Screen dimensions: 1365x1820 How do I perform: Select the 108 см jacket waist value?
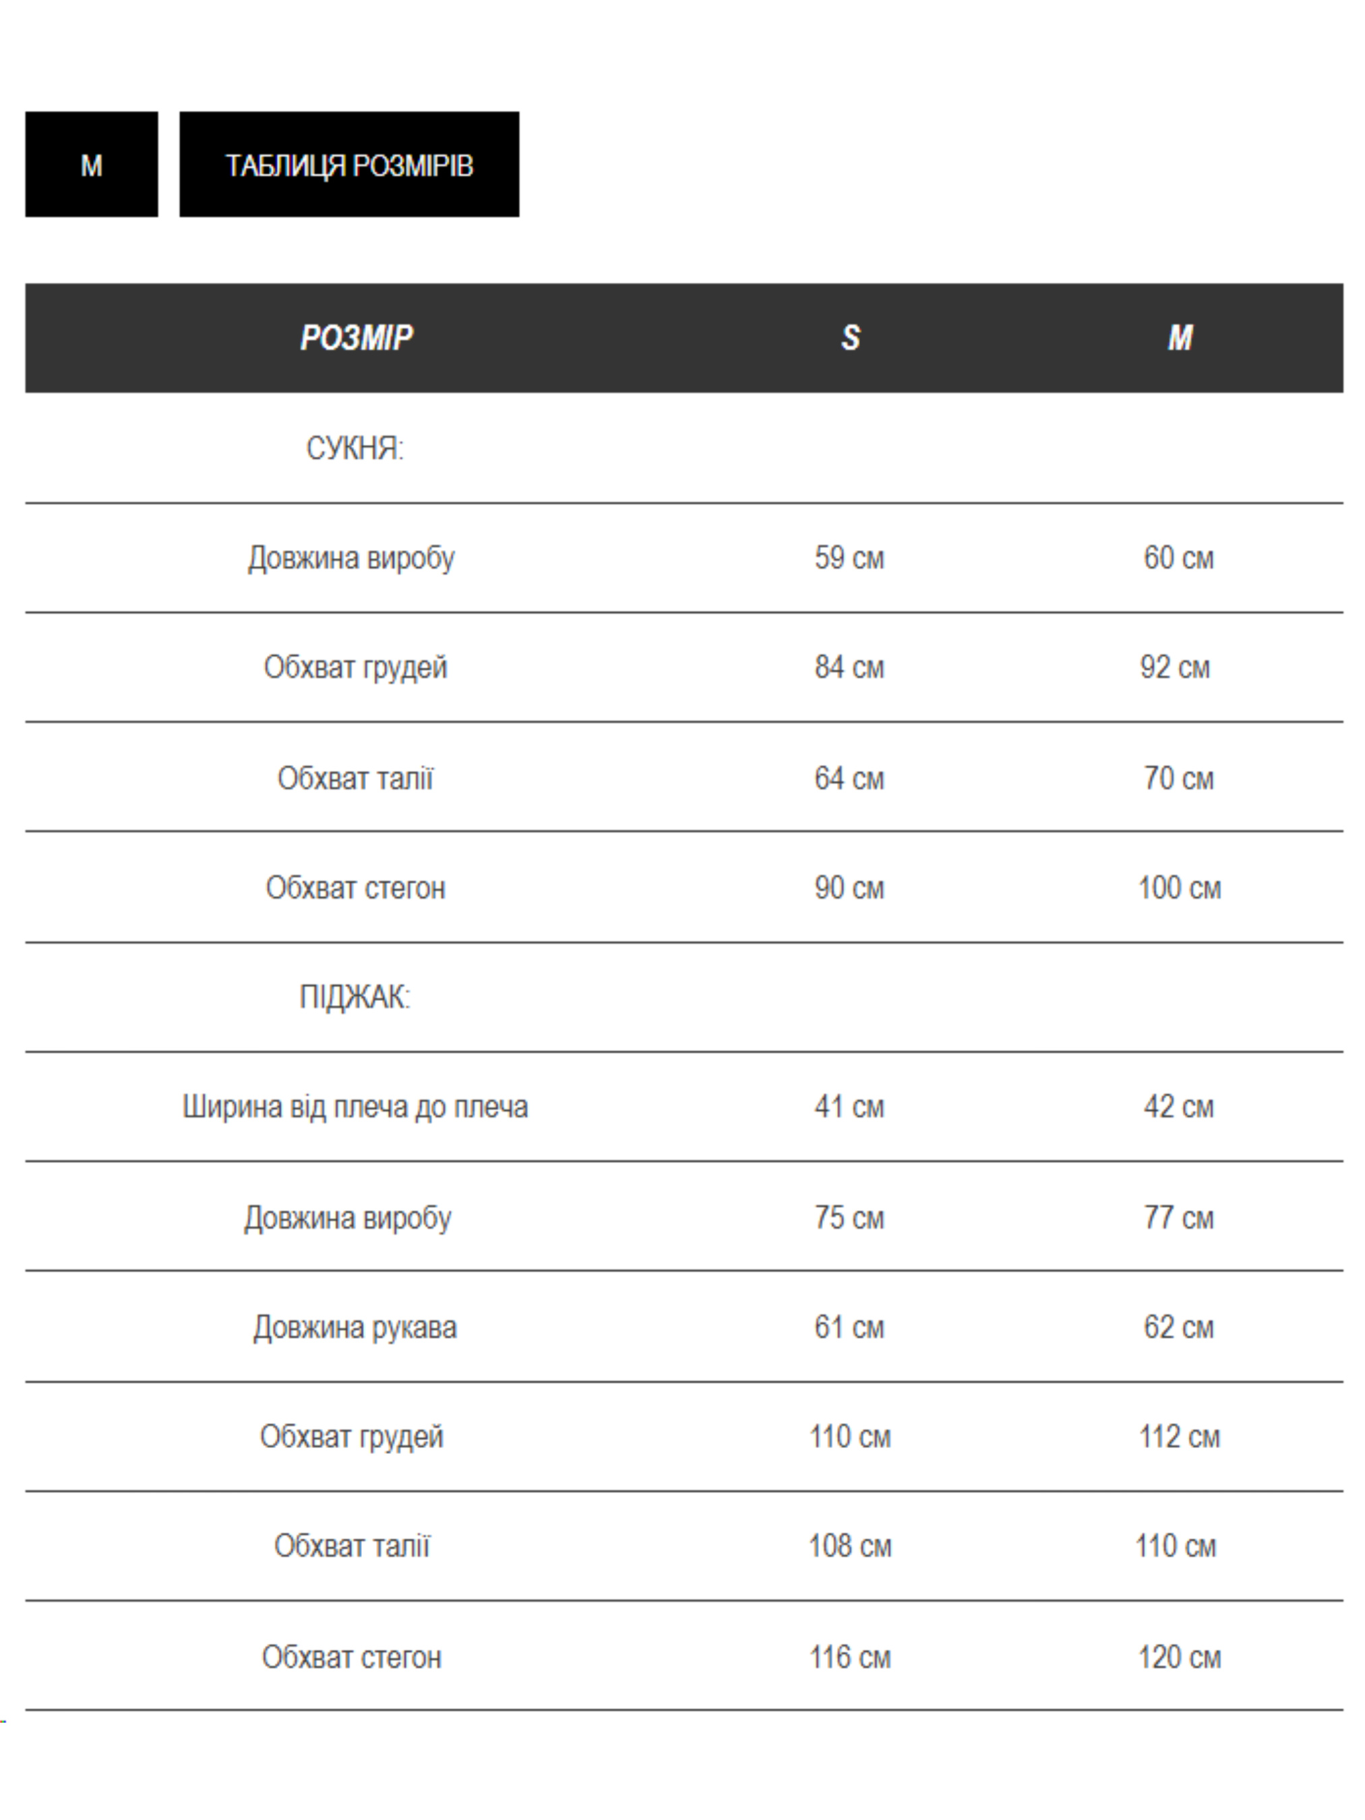coord(850,1546)
